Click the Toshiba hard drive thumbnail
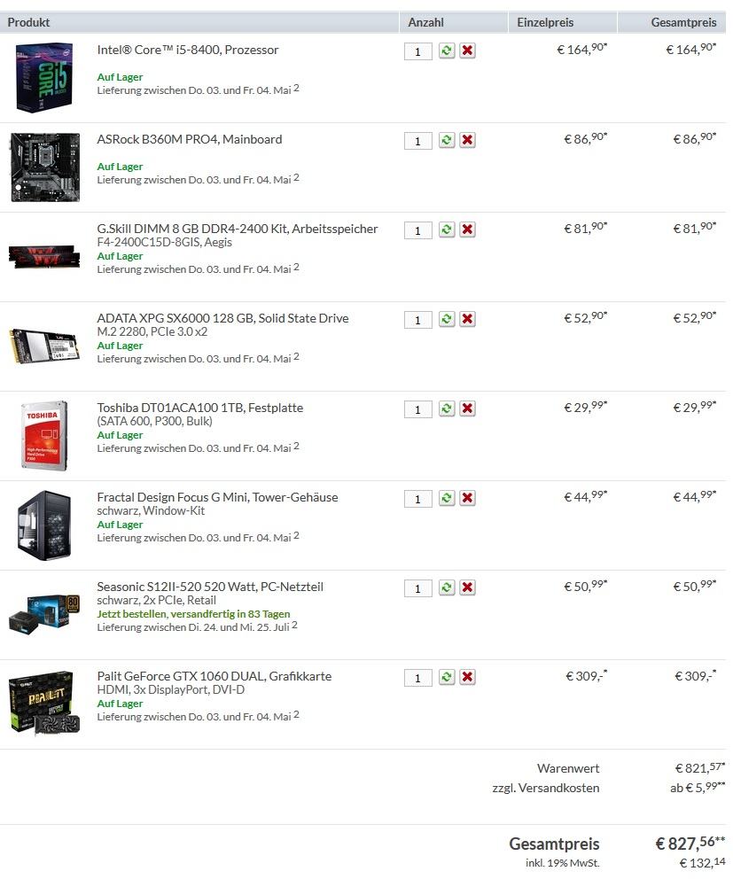 [x=44, y=436]
